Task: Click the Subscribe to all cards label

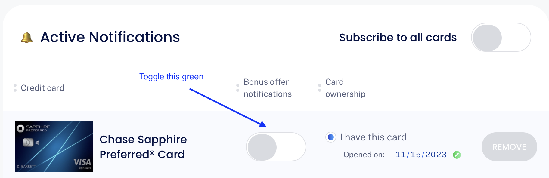Action: pos(398,38)
